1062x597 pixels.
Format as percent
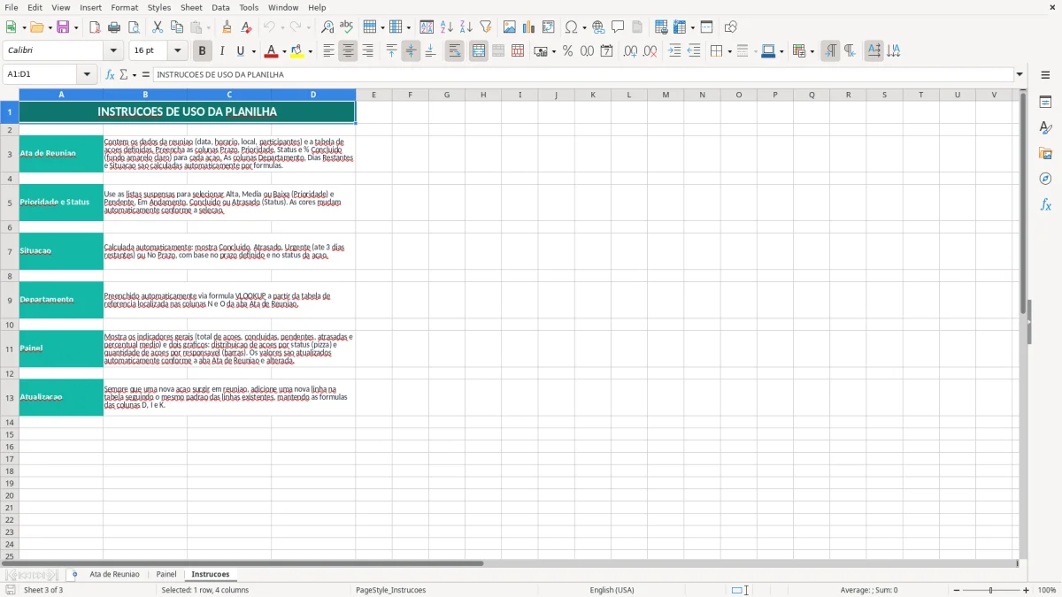(567, 51)
